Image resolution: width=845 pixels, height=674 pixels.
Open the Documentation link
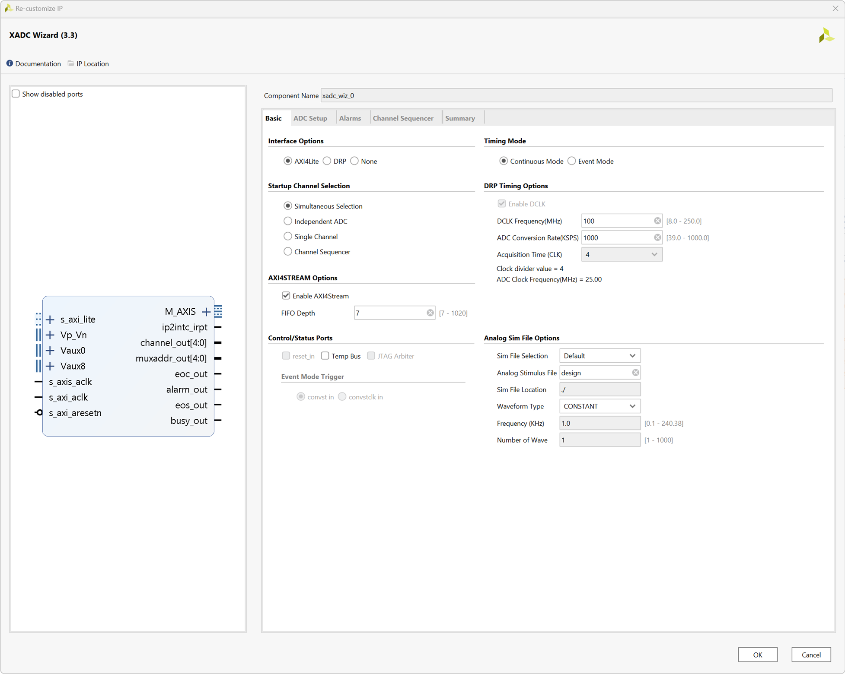pyautogui.click(x=38, y=63)
